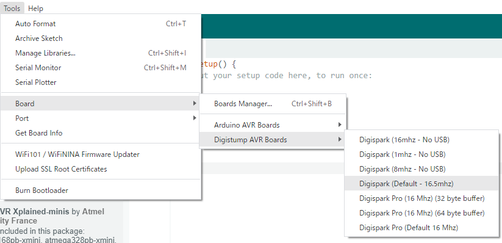502x243 pixels.
Task: Choose Upload SSL Root Certificates
Action: click(101, 169)
